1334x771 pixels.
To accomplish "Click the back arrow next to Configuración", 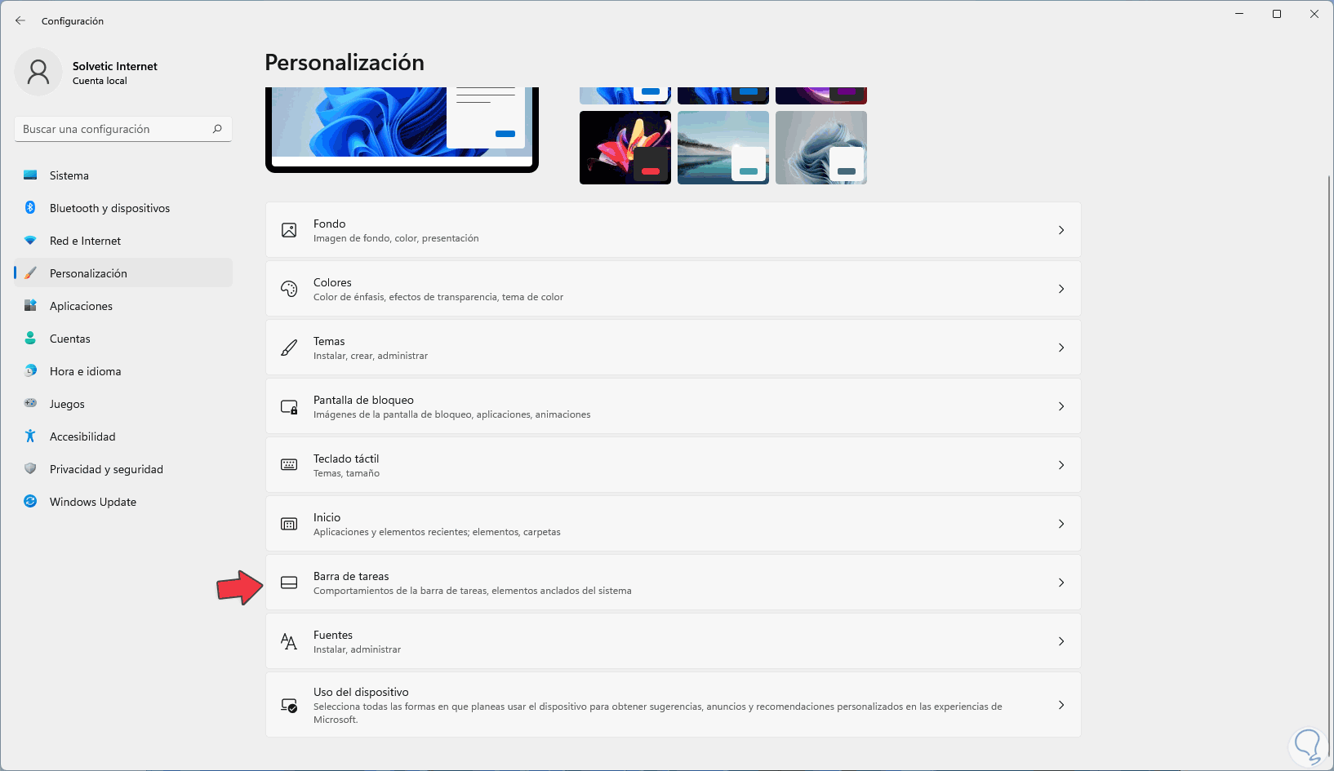I will 20,20.
